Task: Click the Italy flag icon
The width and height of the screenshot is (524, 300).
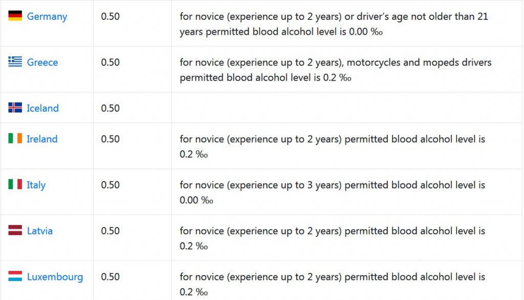Action: pos(15,184)
